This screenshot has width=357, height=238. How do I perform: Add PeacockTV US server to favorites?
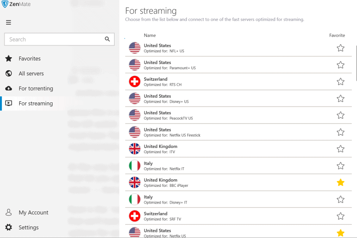click(340, 115)
